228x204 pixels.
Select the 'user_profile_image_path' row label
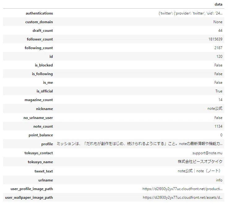[32, 189]
